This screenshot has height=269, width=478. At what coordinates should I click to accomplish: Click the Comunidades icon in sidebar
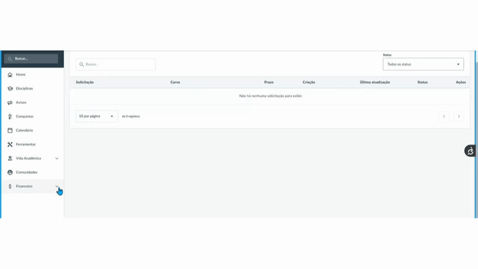[x=10, y=172]
